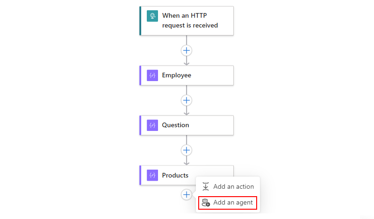Choose Add an agent from popup menu
This screenshot has height=219, width=374.
click(x=228, y=203)
